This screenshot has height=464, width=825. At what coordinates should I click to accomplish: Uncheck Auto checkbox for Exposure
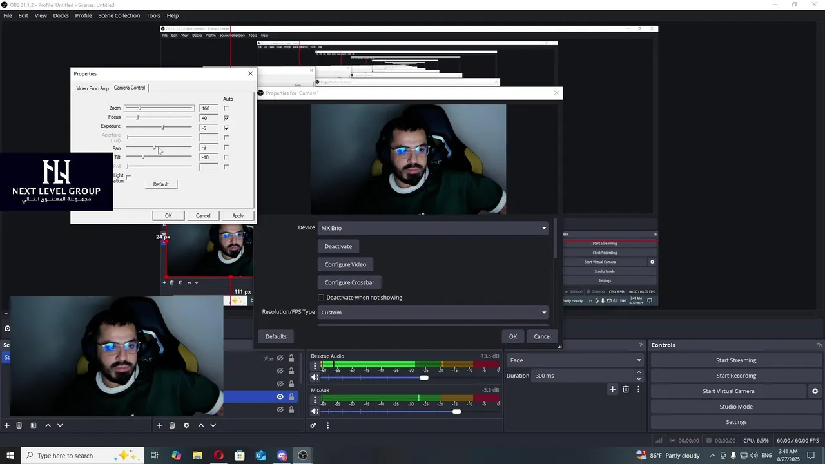pos(226,128)
